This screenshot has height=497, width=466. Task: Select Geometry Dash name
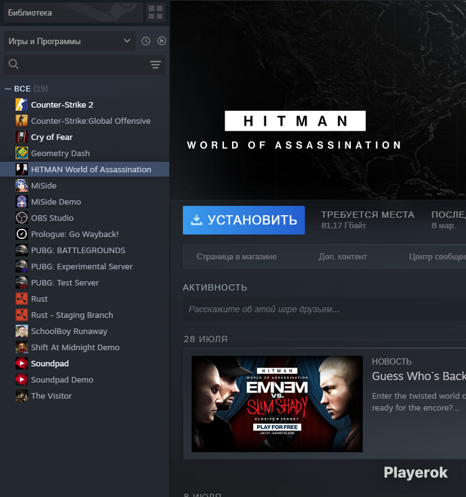(60, 153)
